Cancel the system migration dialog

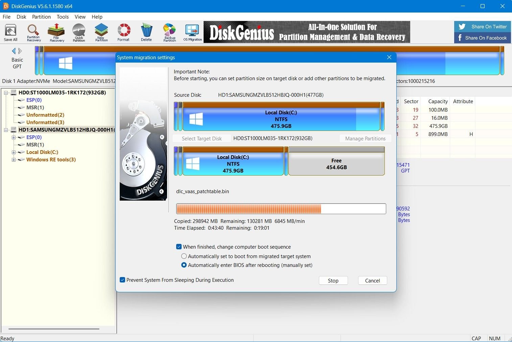click(372, 280)
